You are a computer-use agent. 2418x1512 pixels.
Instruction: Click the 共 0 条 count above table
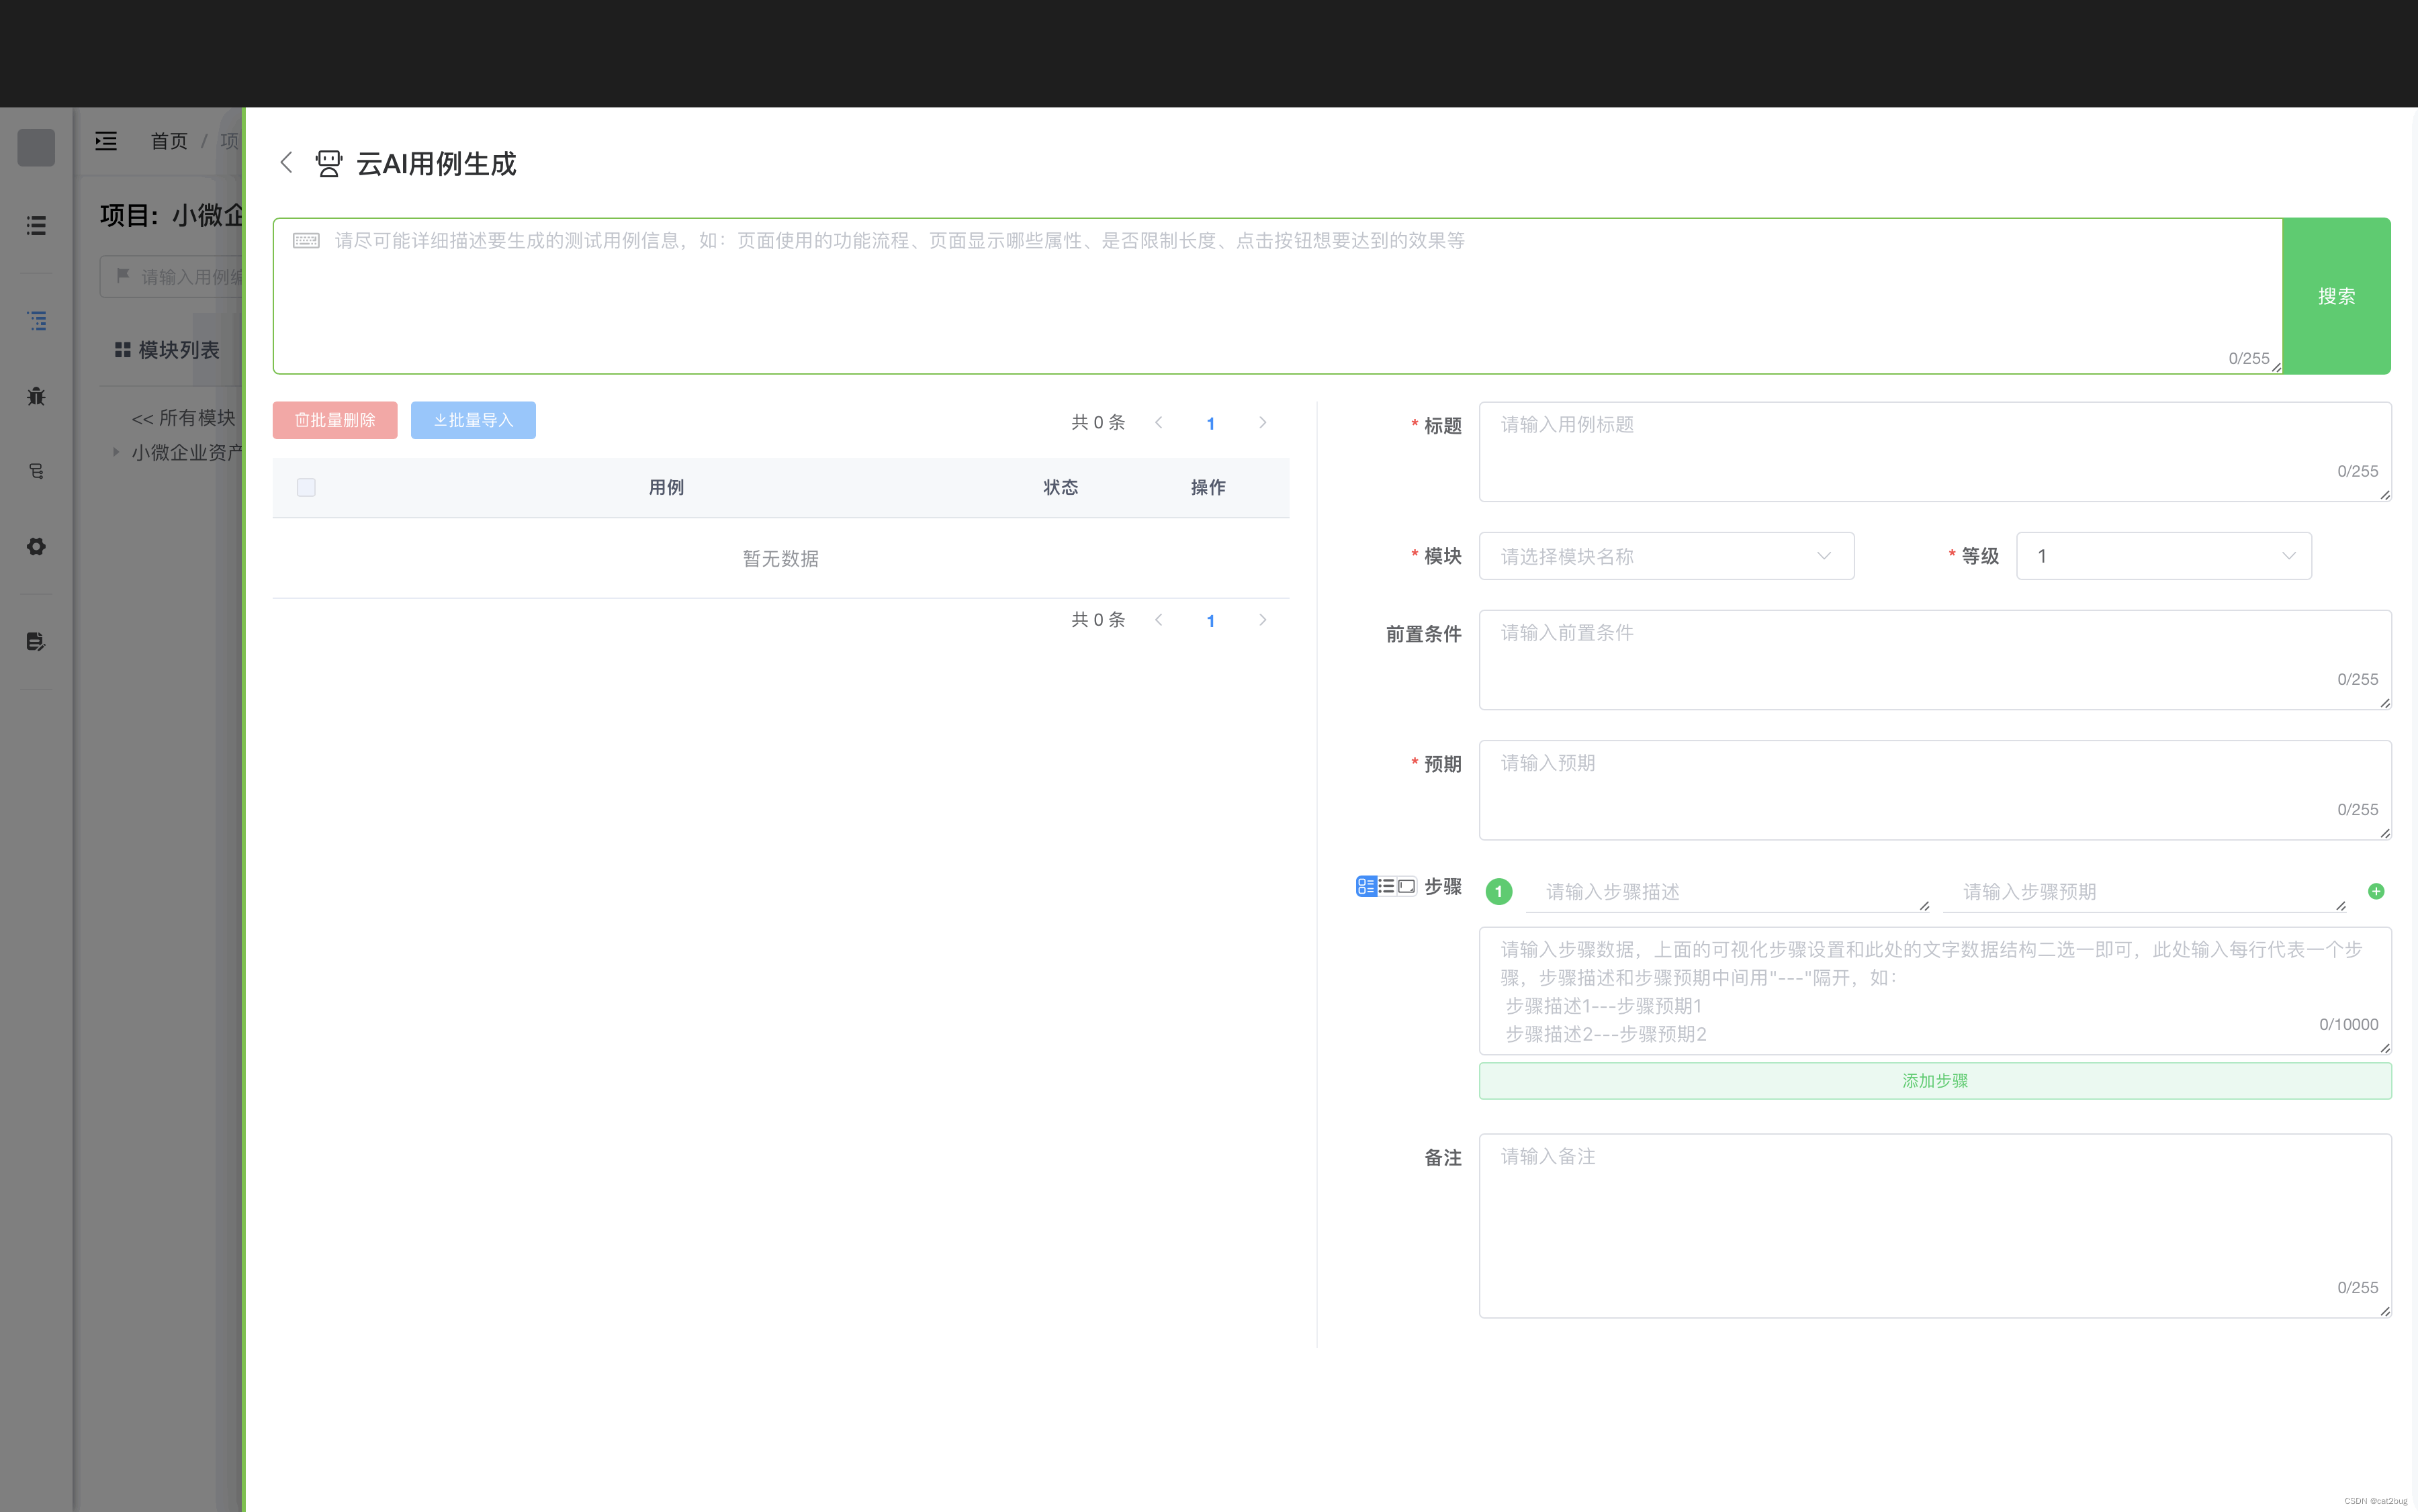(x=1098, y=422)
